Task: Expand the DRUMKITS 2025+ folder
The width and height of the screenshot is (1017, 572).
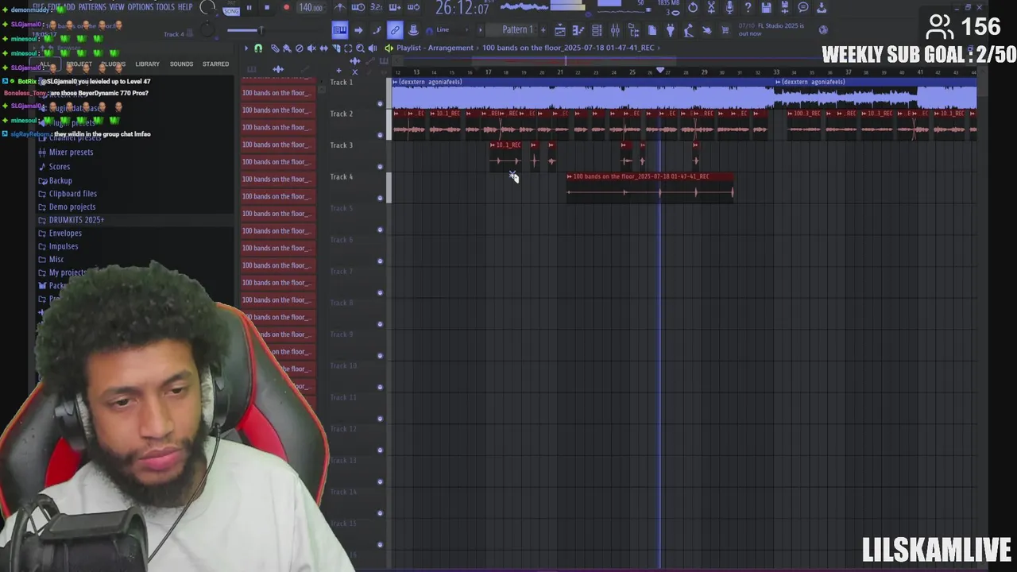Action: click(76, 220)
